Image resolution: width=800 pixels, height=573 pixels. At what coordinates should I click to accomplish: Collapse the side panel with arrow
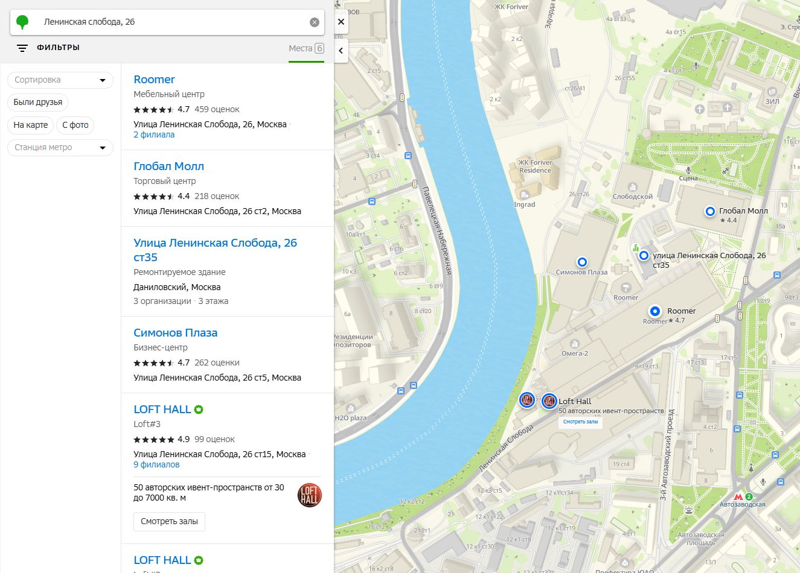pyautogui.click(x=341, y=51)
